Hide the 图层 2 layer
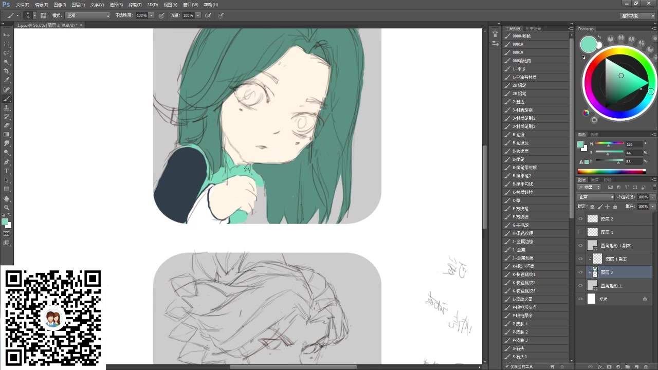 point(580,219)
